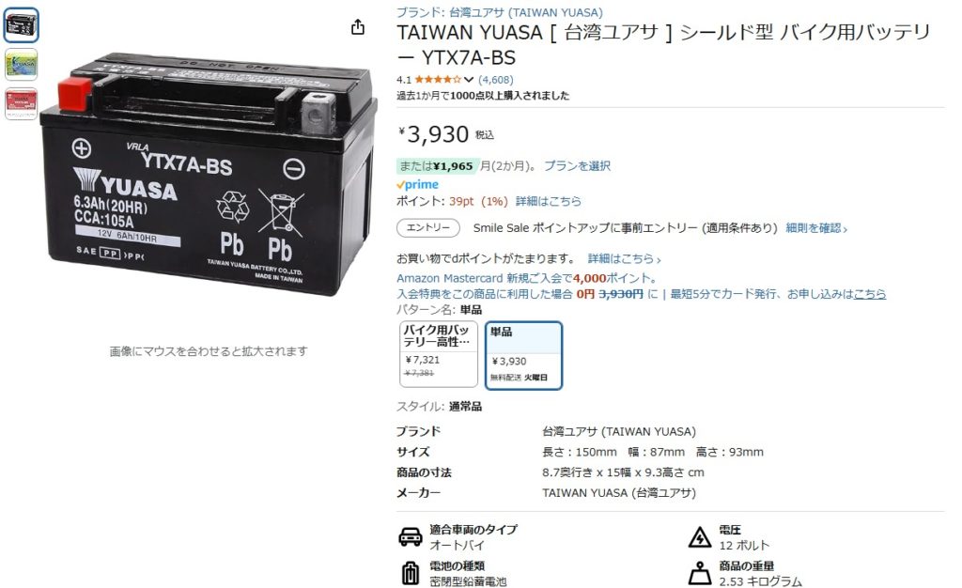This screenshot has width=962, height=588.
Task: Open the 4,608 reviews link
Action: click(x=496, y=80)
